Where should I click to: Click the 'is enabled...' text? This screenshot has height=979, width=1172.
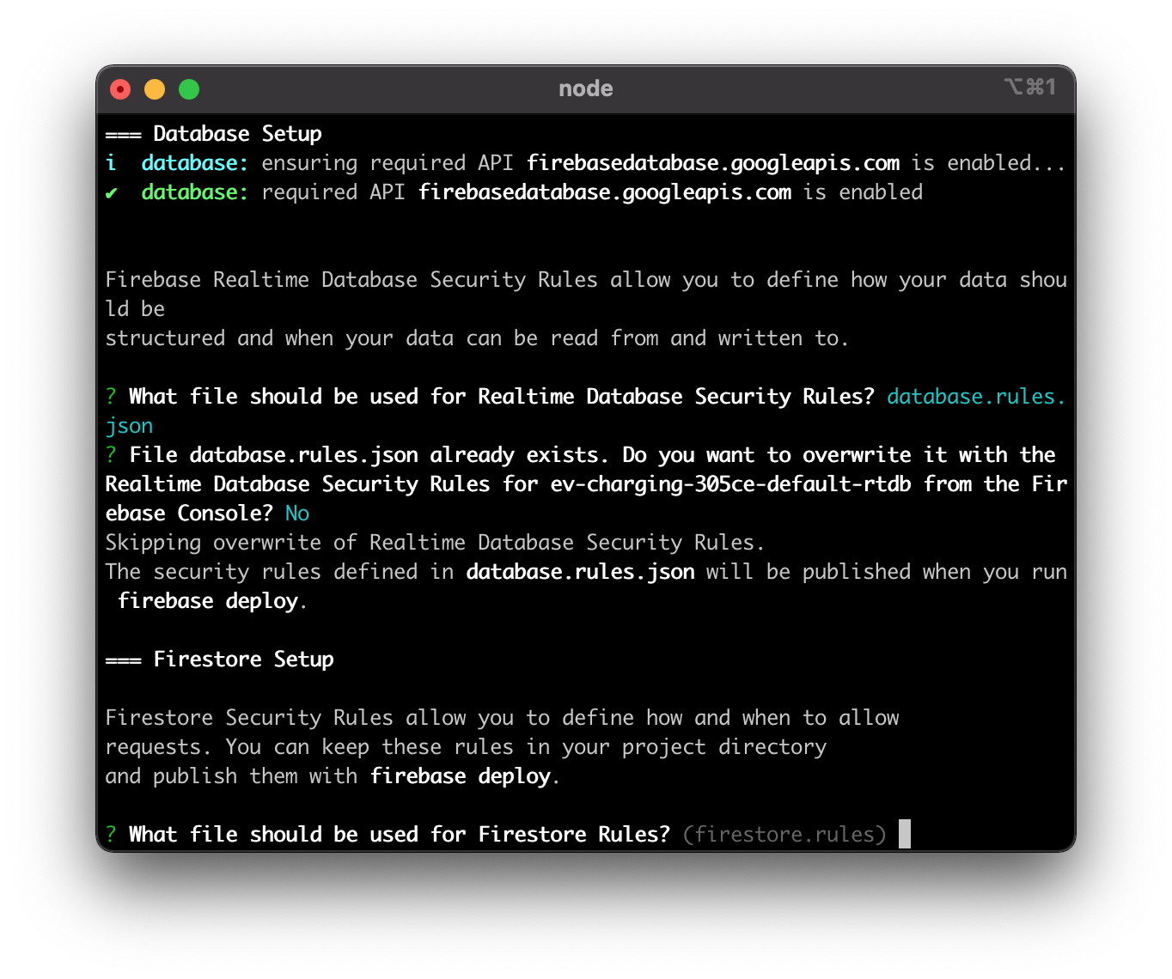click(x=989, y=163)
